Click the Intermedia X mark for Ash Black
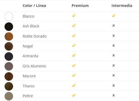 tap(114, 26)
